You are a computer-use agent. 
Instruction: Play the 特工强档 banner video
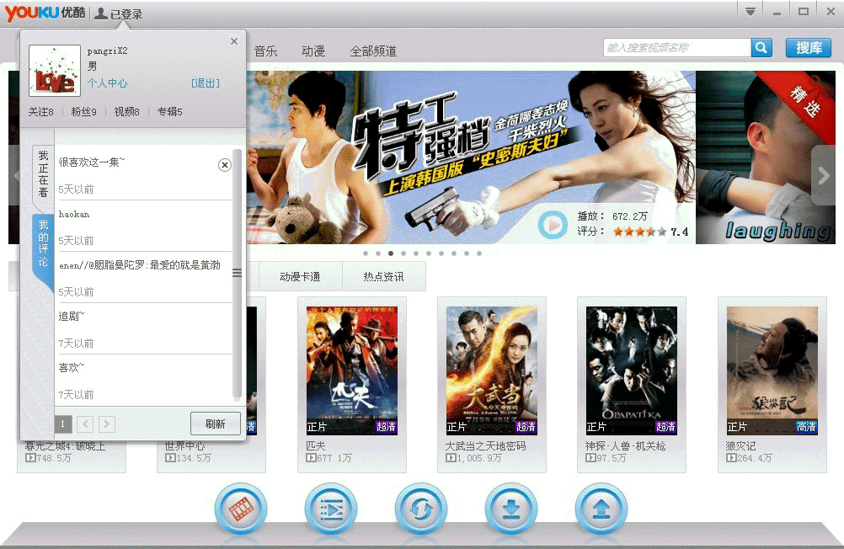pos(553,225)
